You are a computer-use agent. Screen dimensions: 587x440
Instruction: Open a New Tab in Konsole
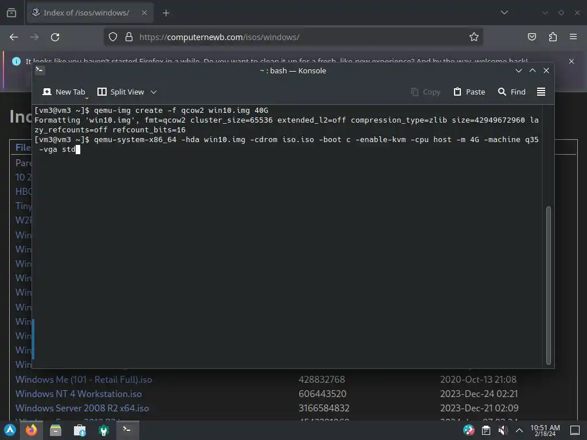click(64, 92)
